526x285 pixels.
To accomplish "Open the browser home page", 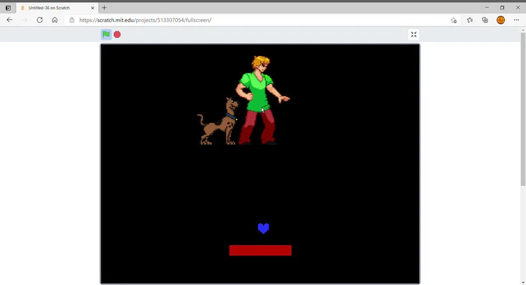I will 55,20.
